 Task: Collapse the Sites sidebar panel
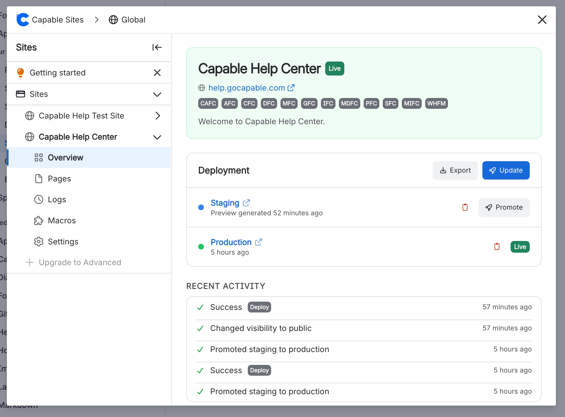click(157, 47)
